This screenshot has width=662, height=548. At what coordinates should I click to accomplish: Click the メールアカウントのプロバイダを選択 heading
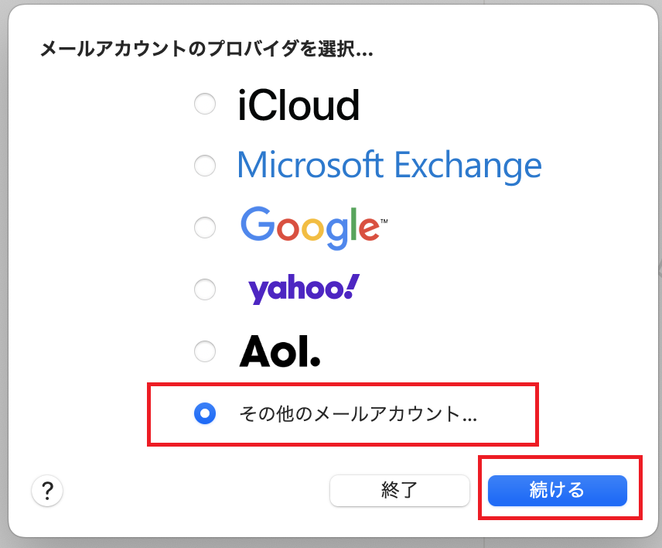click(x=206, y=49)
